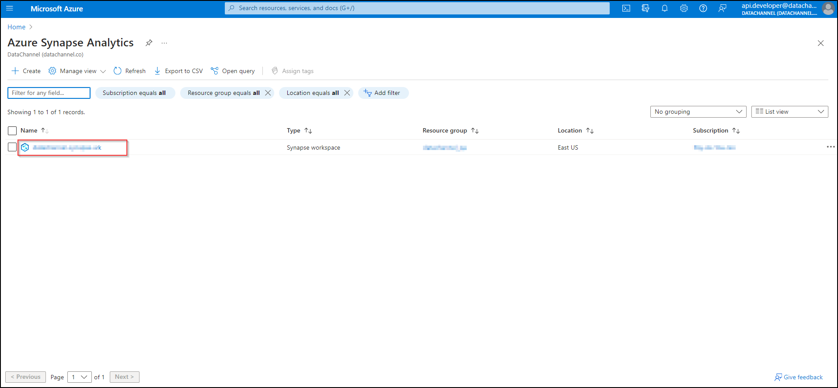838x388 pixels.
Task: Open the blurred Synapse workspace name link
Action: click(67, 147)
